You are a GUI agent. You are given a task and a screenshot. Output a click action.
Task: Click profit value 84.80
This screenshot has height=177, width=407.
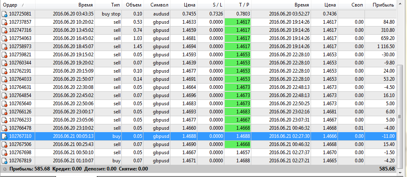389,22
